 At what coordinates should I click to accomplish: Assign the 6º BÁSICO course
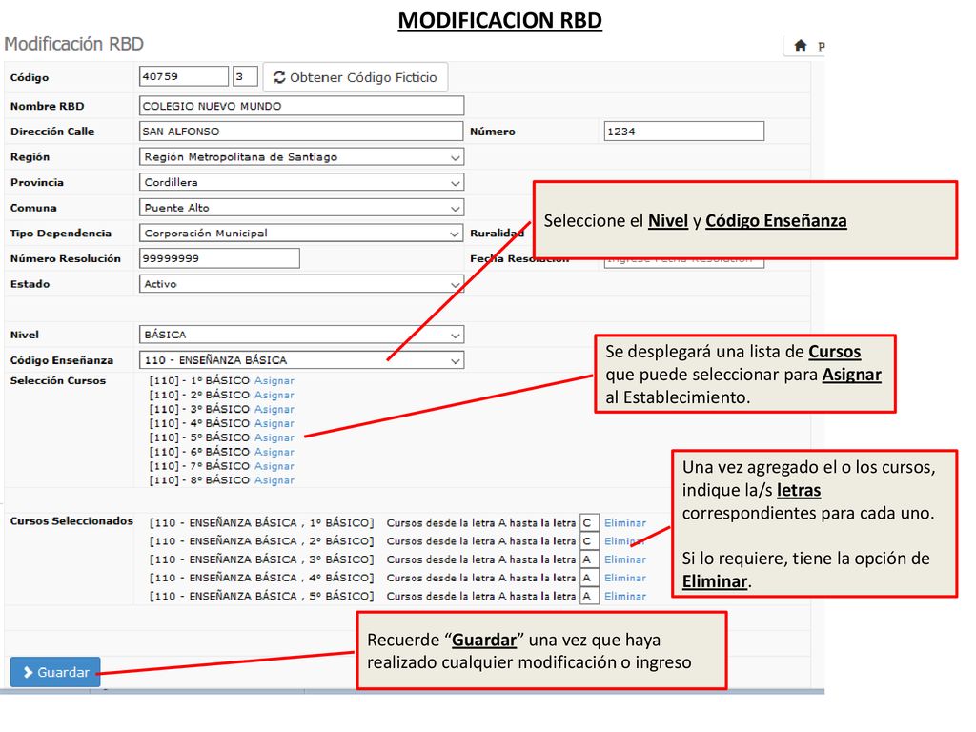pyautogui.click(x=274, y=453)
